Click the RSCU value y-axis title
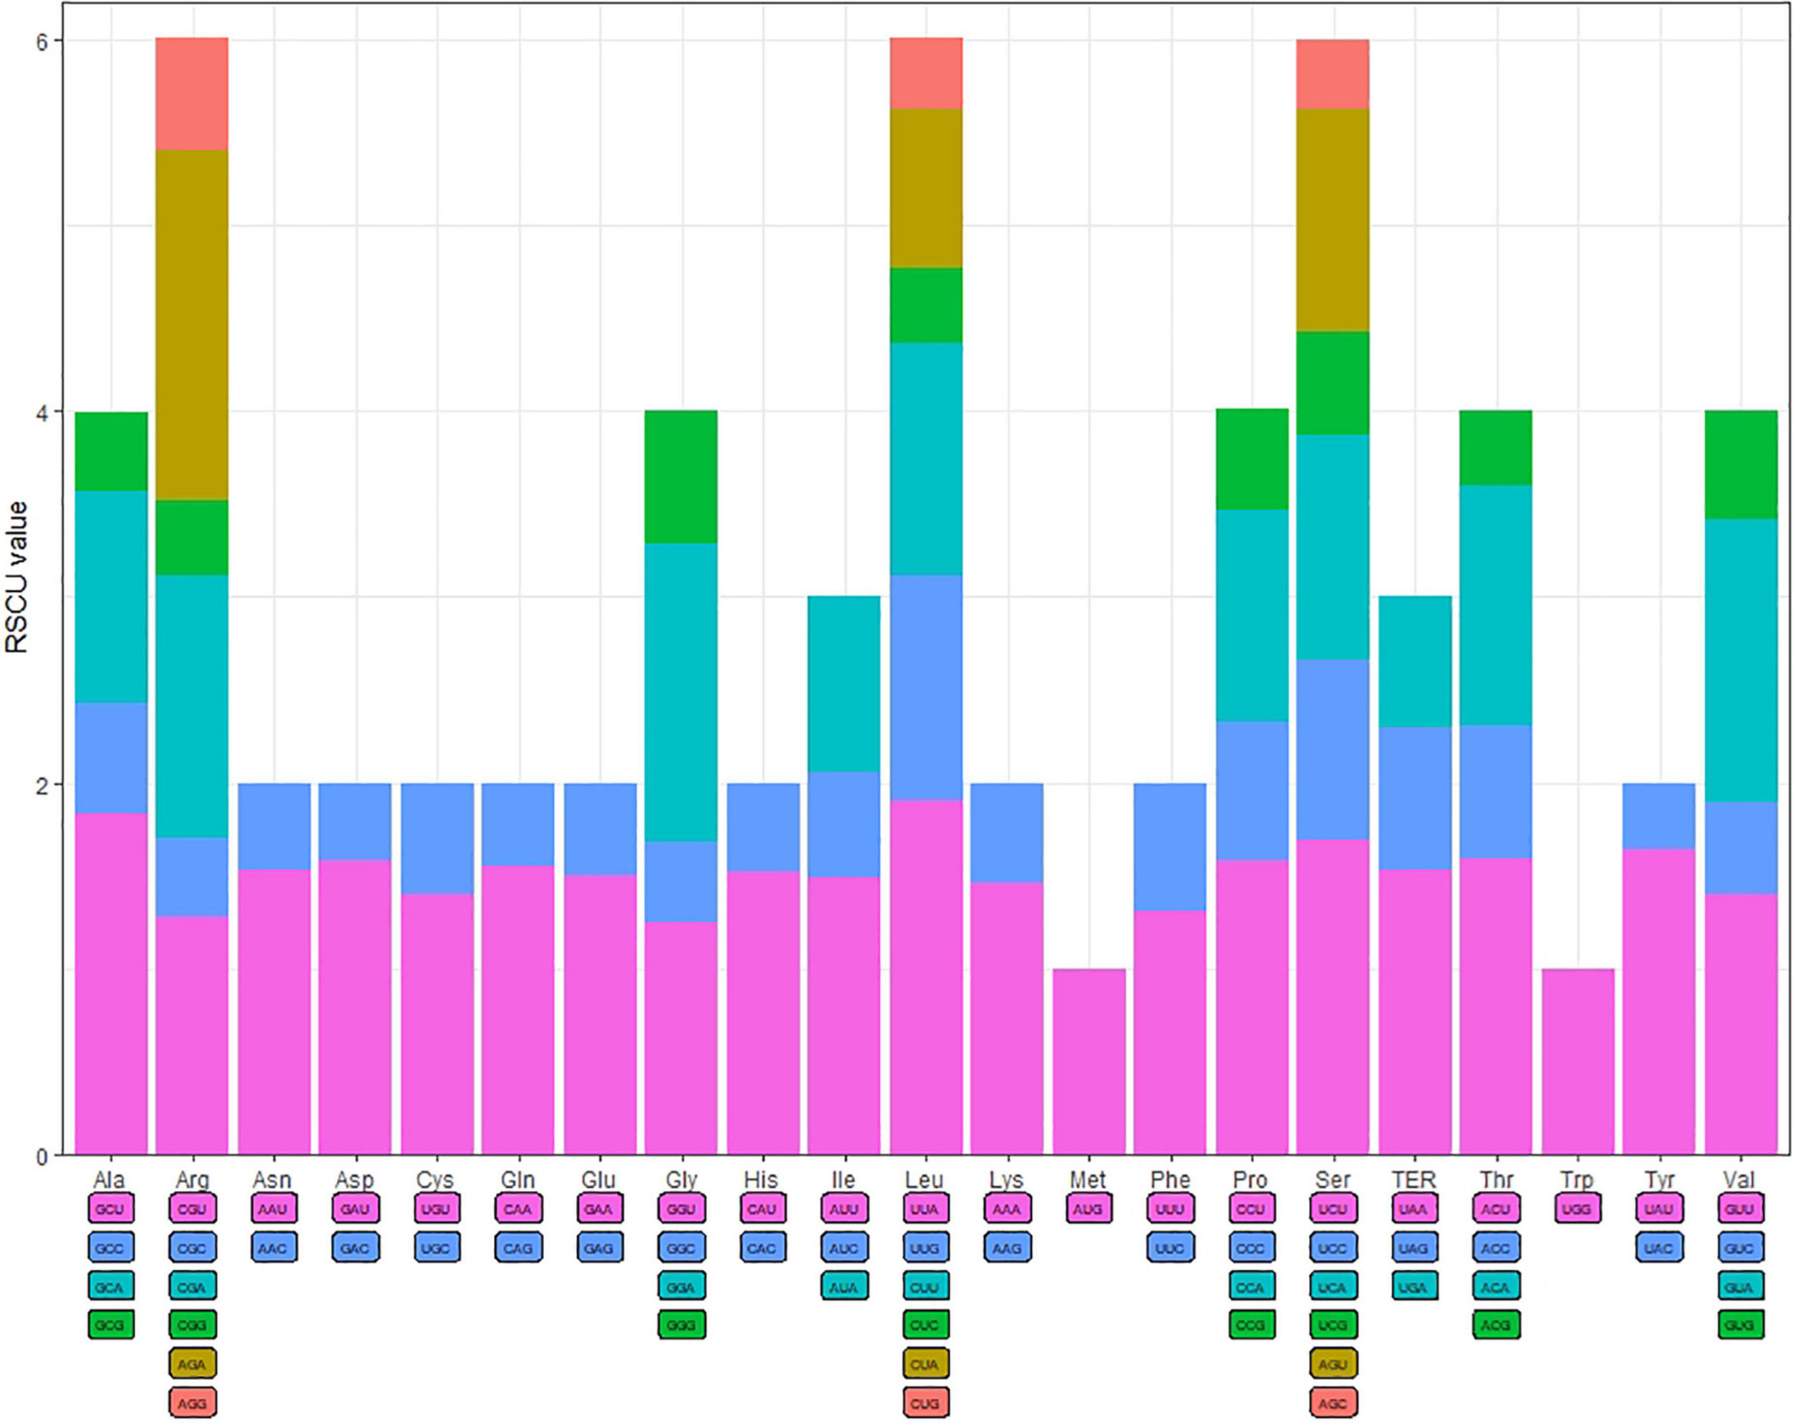This screenshot has height=1424, width=1793. (16, 577)
